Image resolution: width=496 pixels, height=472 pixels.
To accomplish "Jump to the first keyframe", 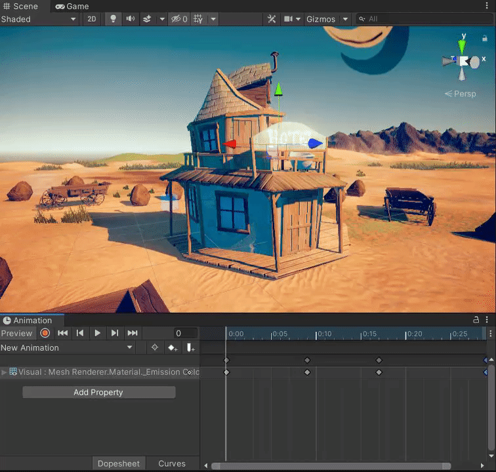I will [x=63, y=333].
